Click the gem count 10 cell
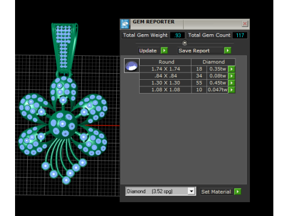 [x=199, y=90]
